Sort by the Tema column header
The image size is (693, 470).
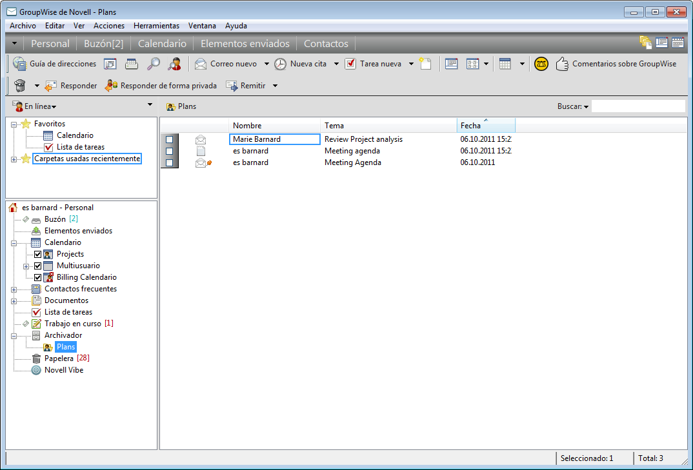(x=388, y=126)
